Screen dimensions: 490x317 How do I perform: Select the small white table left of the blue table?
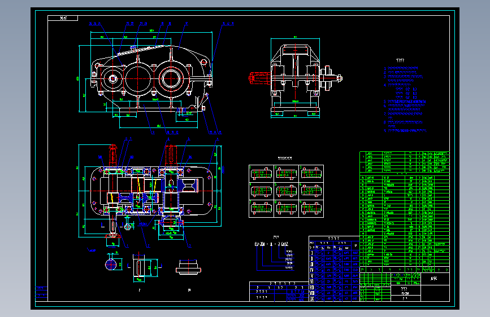click(279, 292)
